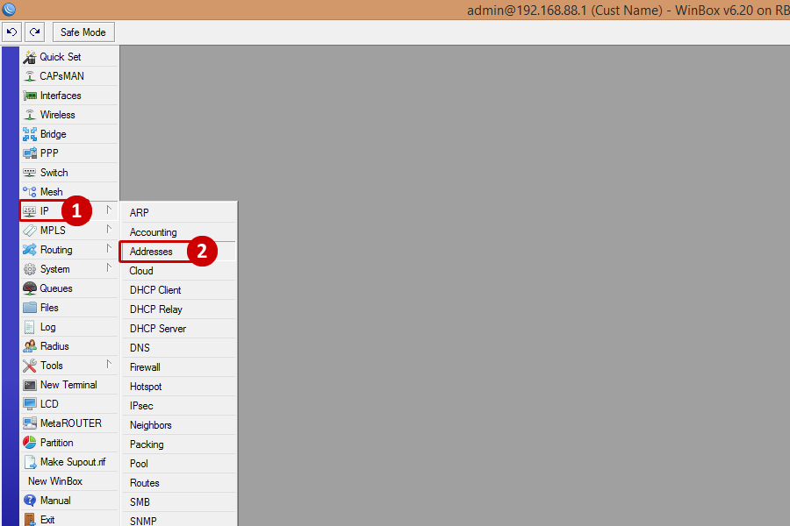Expand the System submenu arrow
Screen dimensions: 790x526
tap(109, 267)
